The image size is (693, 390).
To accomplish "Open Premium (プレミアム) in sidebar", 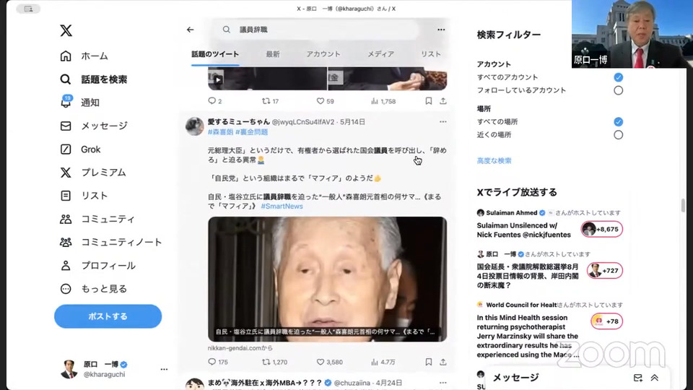I will pyautogui.click(x=93, y=173).
